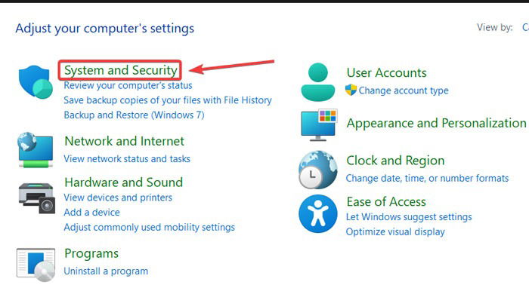
Task: Click the UAC shield beside Change account type
Action: [x=351, y=90]
